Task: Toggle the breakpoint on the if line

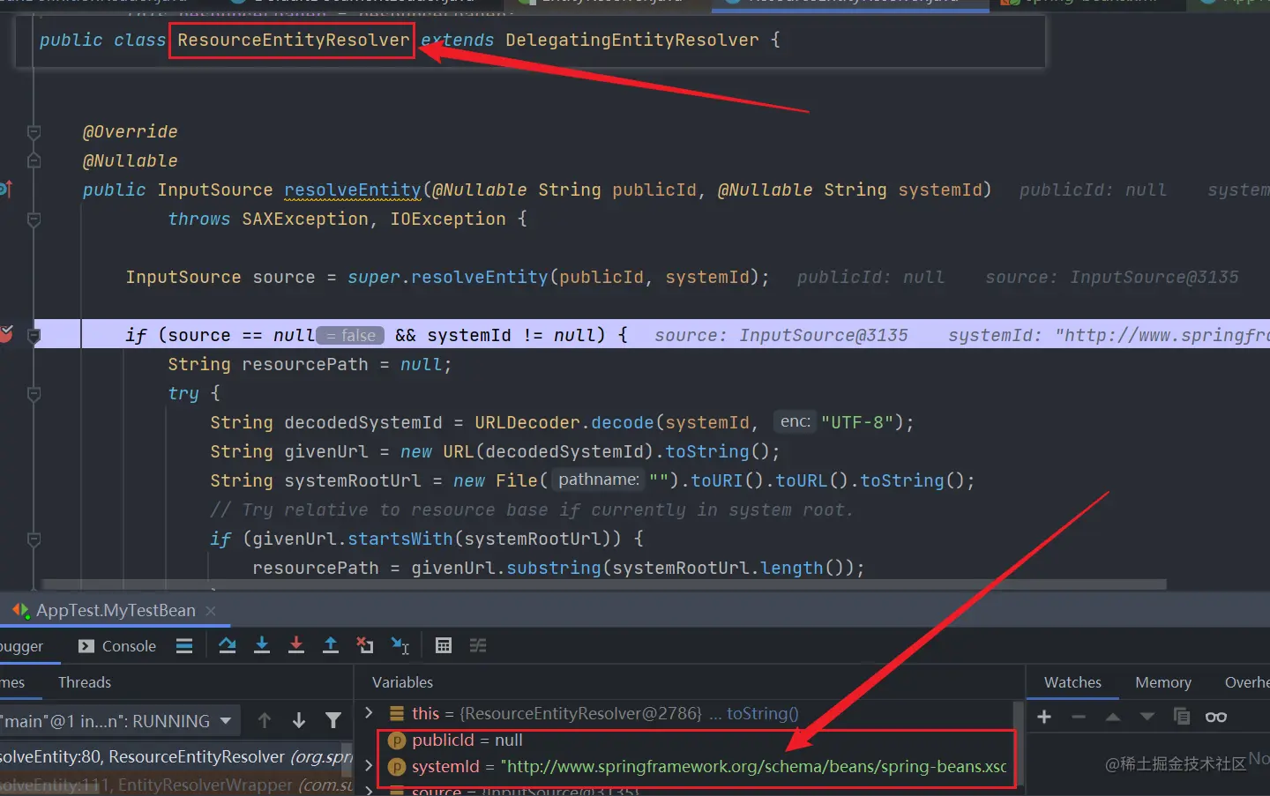Action: [x=6, y=334]
